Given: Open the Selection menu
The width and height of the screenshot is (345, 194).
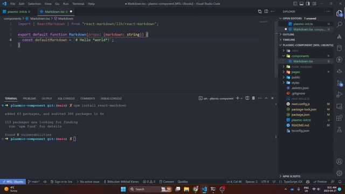Looking at the screenshot, I should click(x=34, y=4).
